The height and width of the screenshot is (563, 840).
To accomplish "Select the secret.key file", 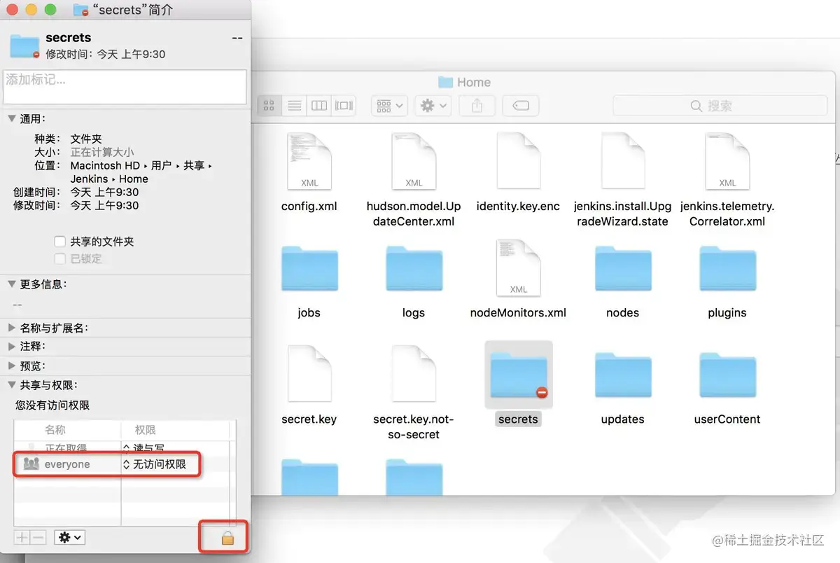I will (x=309, y=375).
